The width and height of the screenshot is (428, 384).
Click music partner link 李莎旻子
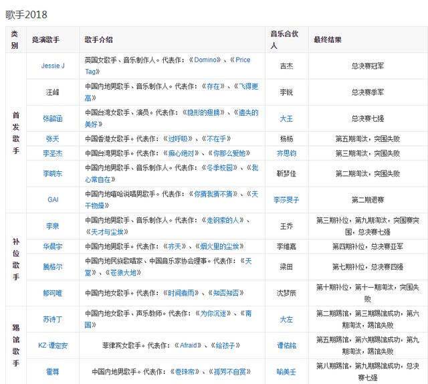point(286,200)
